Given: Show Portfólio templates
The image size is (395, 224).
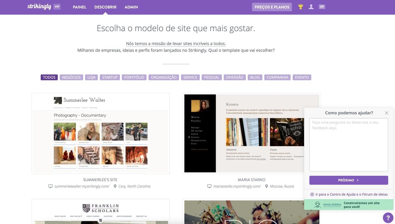Looking at the screenshot, I should [134, 77].
